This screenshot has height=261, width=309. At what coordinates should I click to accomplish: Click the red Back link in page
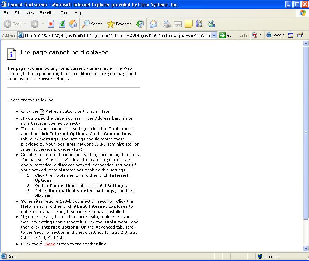pyautogui.click(x=50, y=244)
